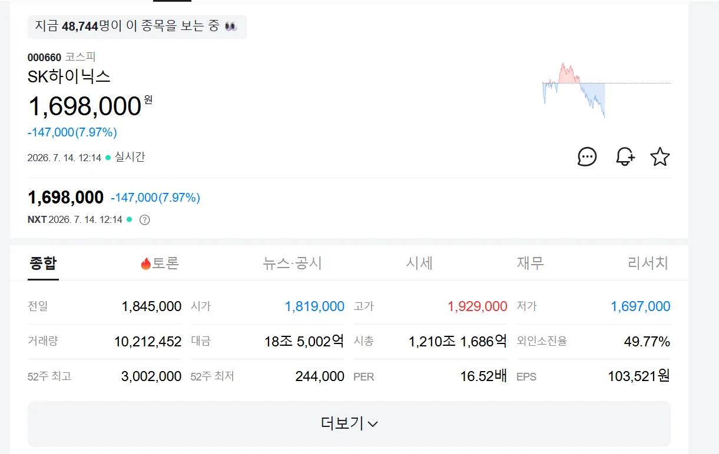Click the stock code 000660
Screen dimensions: 719x454
click(44, 57)
